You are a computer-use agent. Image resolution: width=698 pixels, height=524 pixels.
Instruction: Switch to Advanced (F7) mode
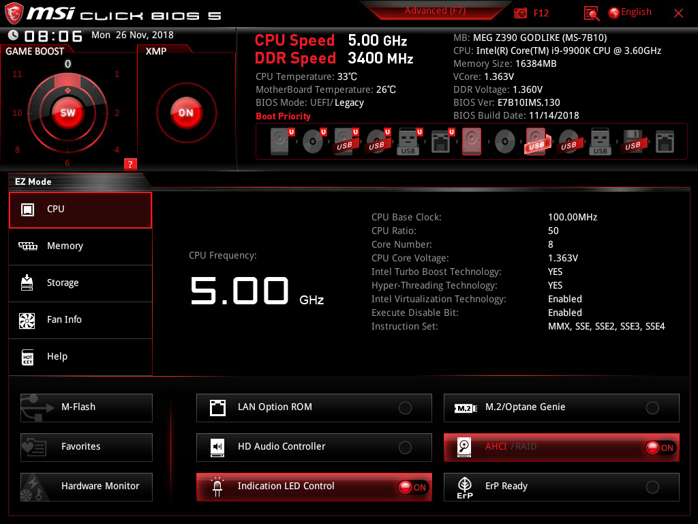pyautogui.click(x=435, y=11)
